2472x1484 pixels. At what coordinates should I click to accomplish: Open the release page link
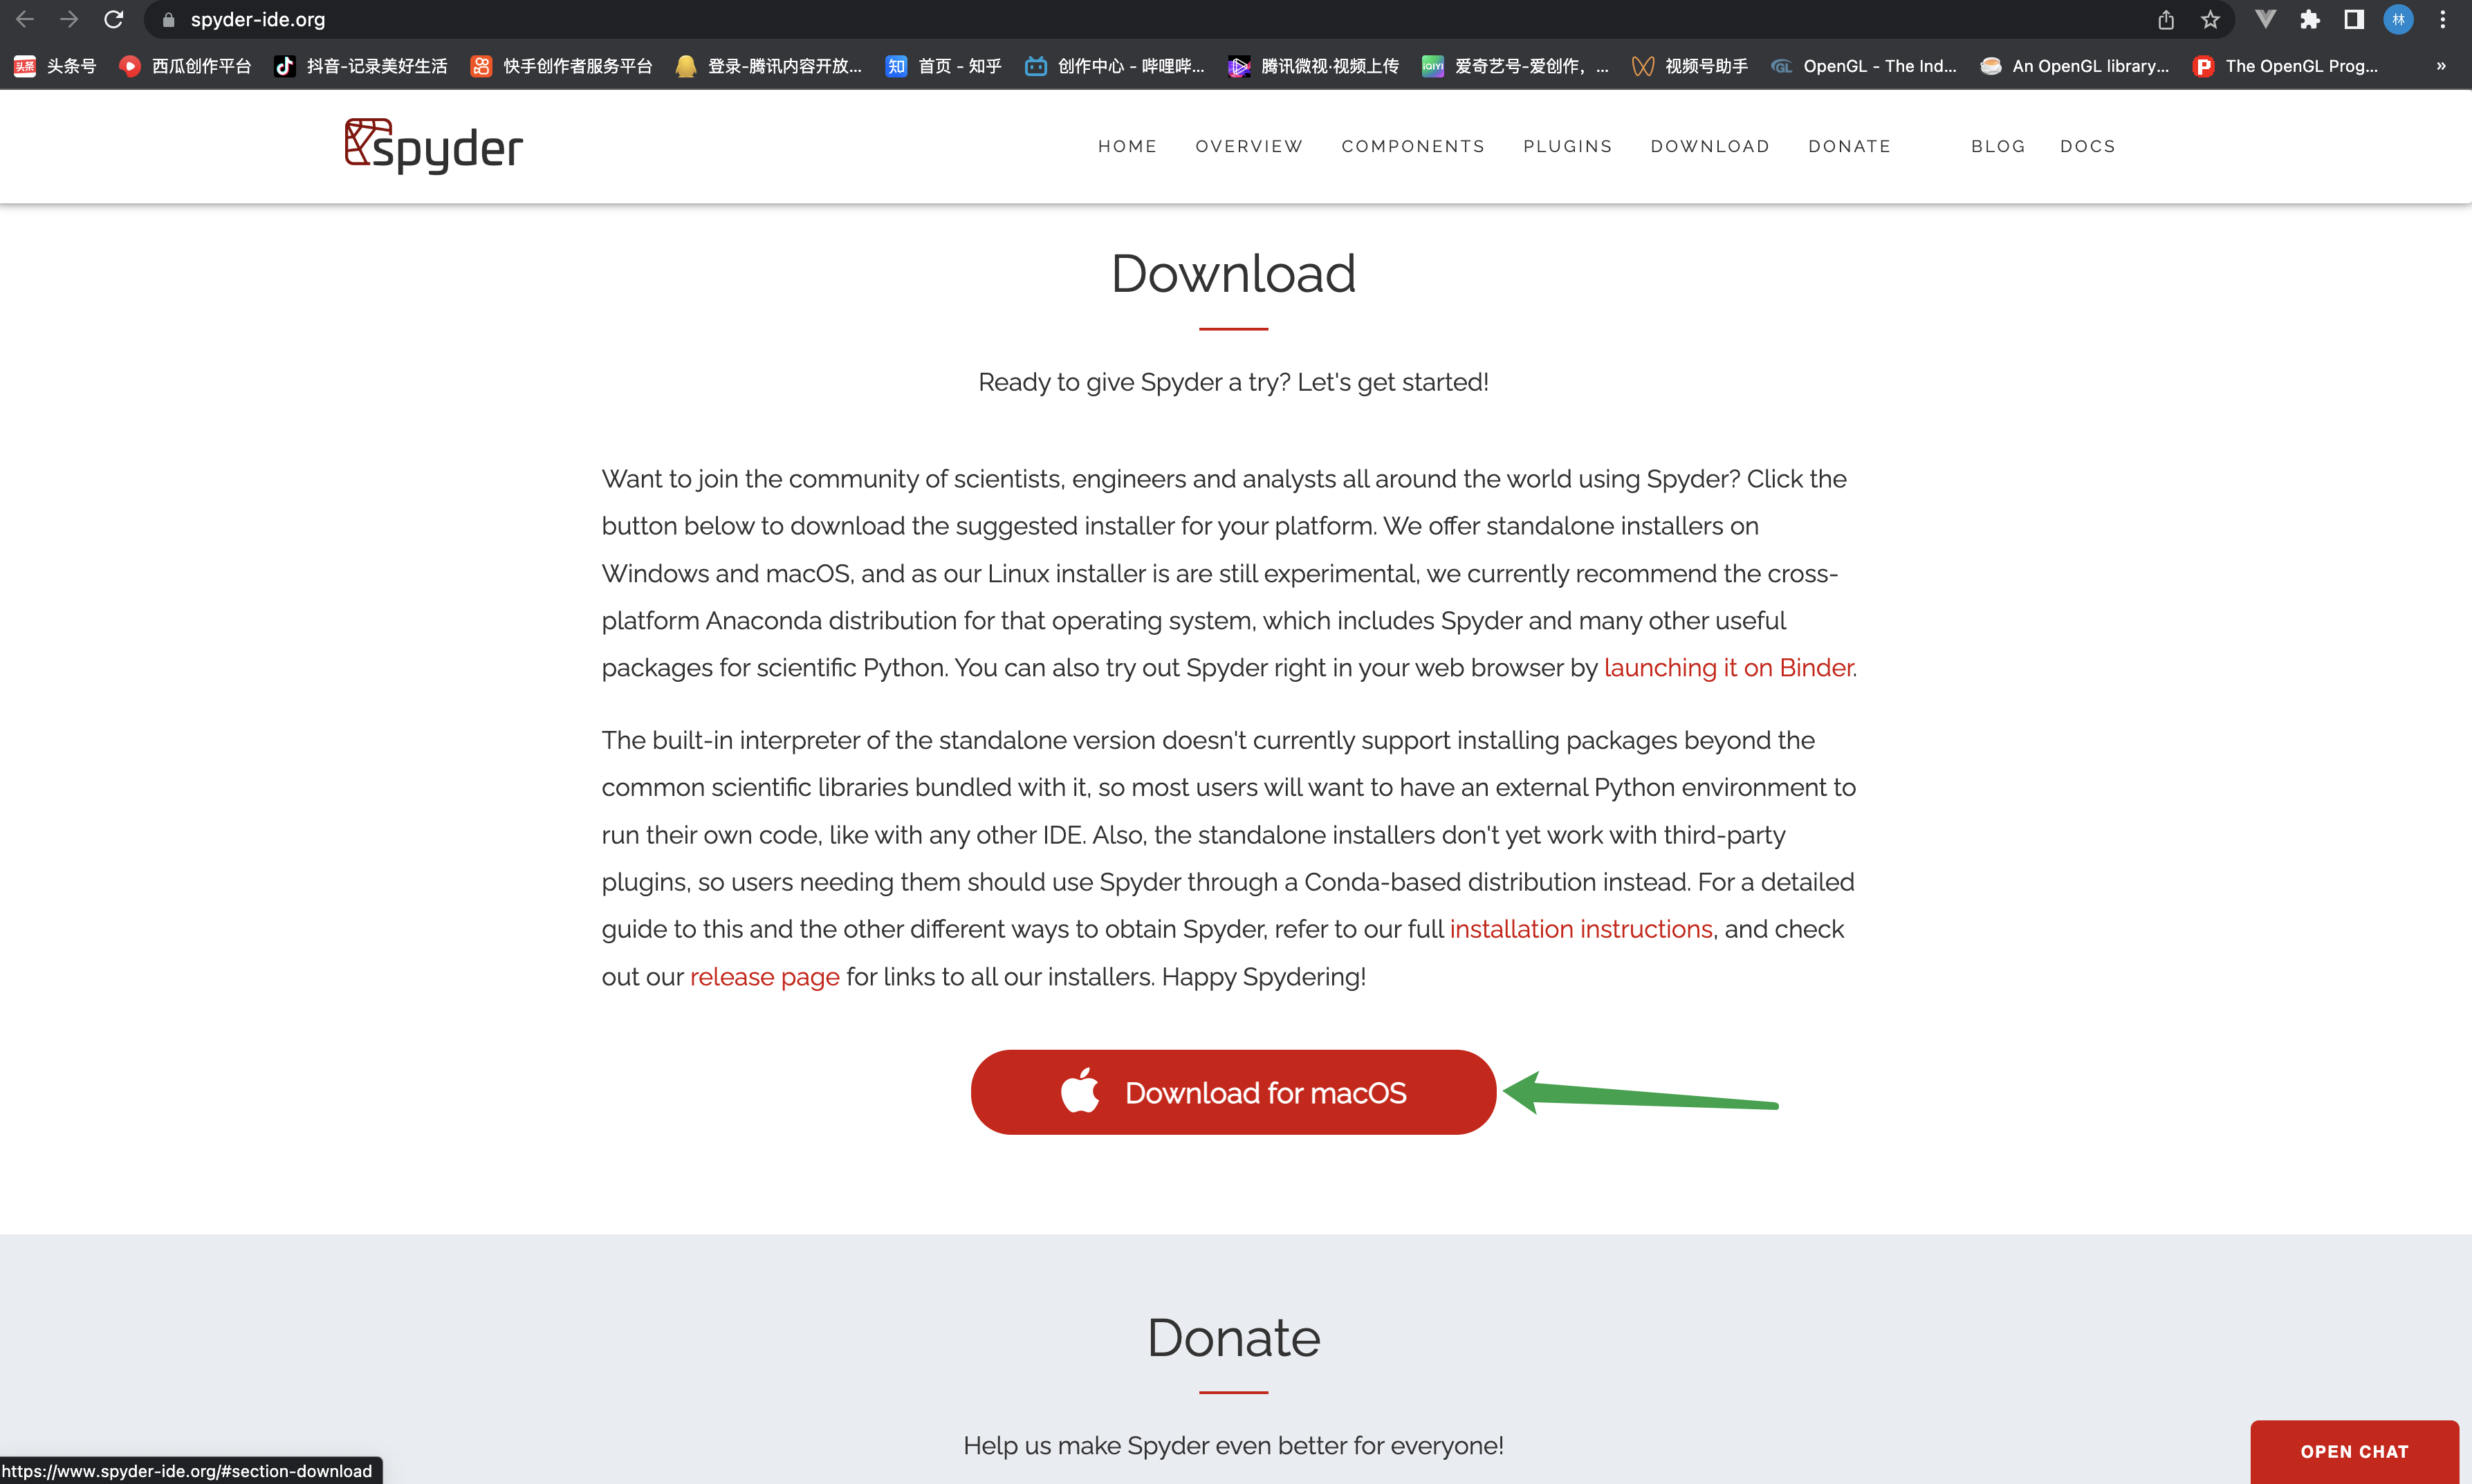click(x=765, y=977)
